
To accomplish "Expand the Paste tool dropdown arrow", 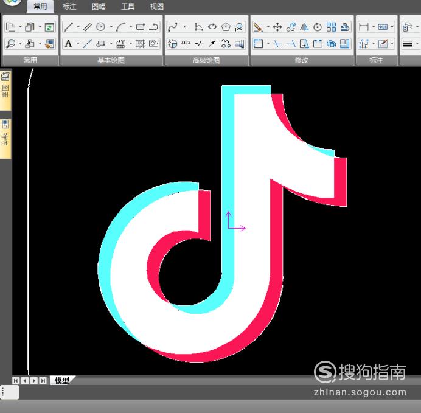I will click(x=40, y=27).
